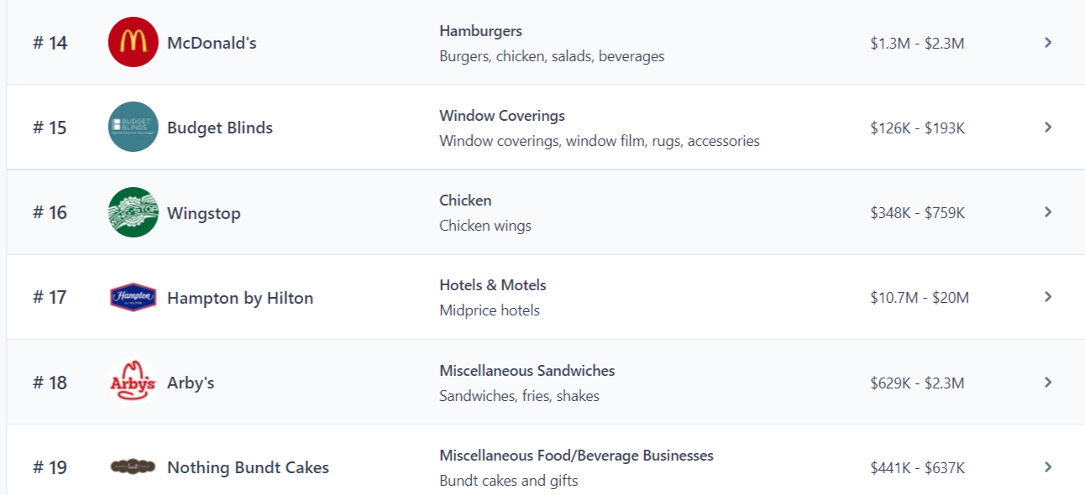Open the Budget Blinds name link
The width and height of the screenshot is (1085, 495).
click(x=220, y=128)
